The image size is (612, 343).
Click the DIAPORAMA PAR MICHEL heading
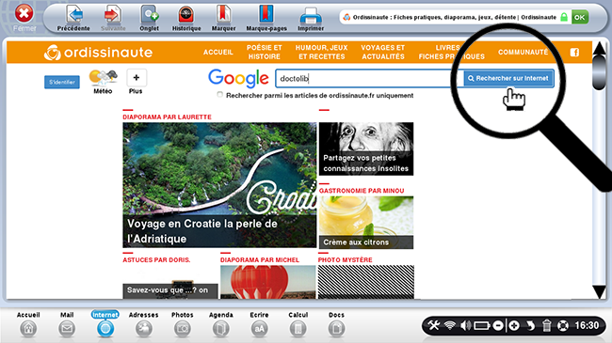tap(260, 260)
